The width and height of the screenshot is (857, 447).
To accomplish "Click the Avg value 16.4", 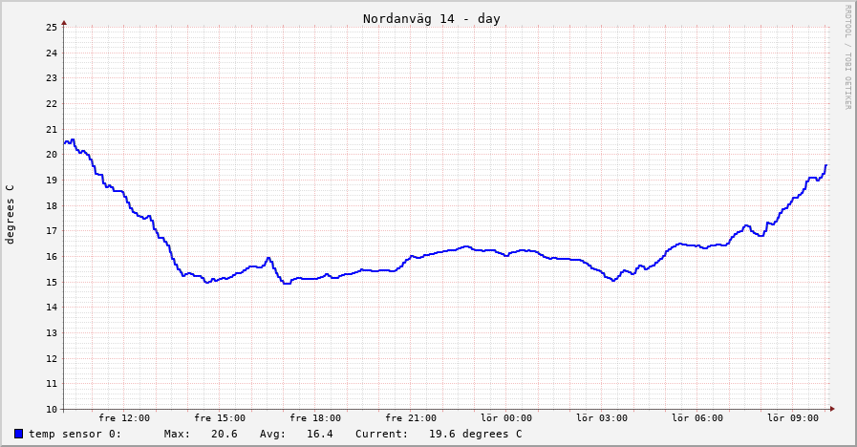I will (320, 434).
